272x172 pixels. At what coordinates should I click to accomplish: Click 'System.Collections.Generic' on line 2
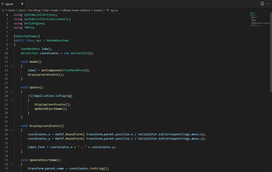coord(46,19)
